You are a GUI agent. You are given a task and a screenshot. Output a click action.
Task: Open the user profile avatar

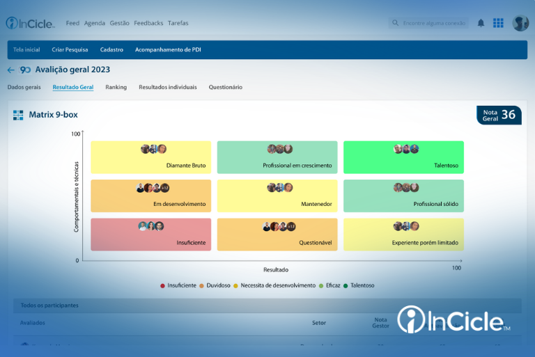520,23
